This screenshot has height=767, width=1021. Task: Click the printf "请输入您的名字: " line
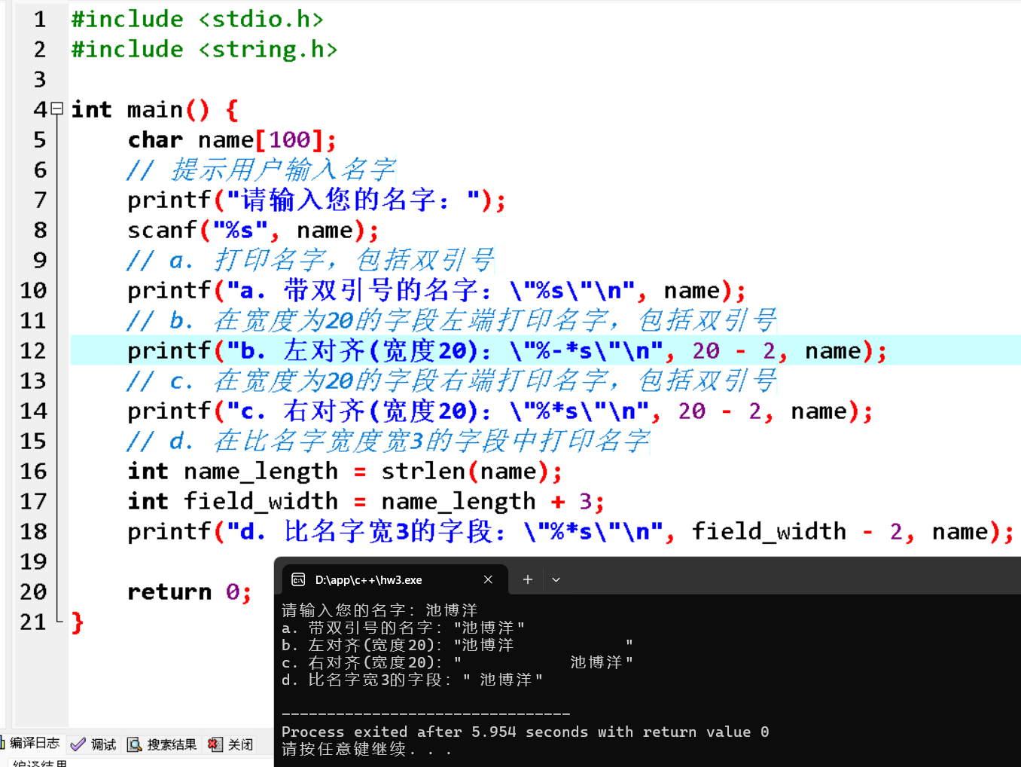tap(316, 200)
